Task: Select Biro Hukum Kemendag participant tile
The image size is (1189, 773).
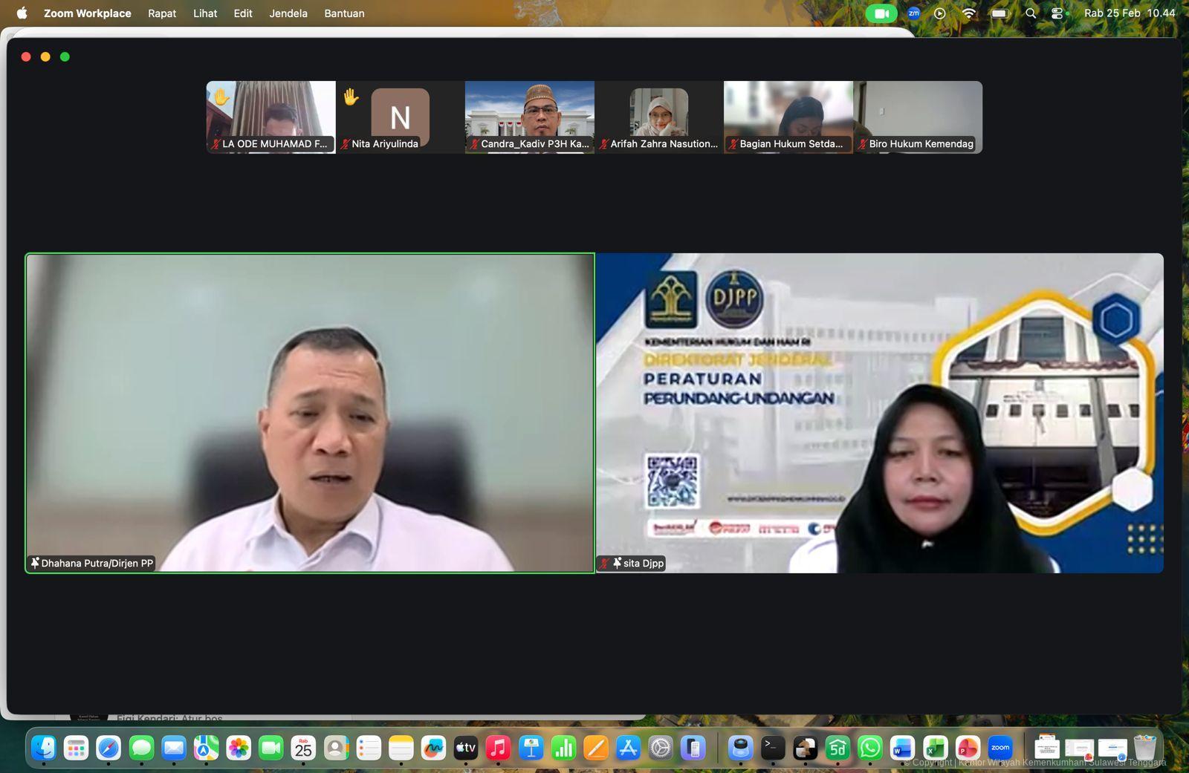Action: pyautogui.click(x=918, y=117)
